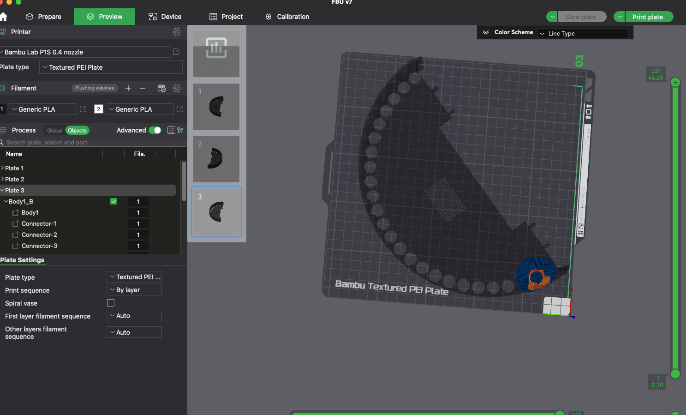This screenshot has height=415, width=686.
Task: Switch to Prepare tab
Action: pyautogui.click(x=44, y=17)
